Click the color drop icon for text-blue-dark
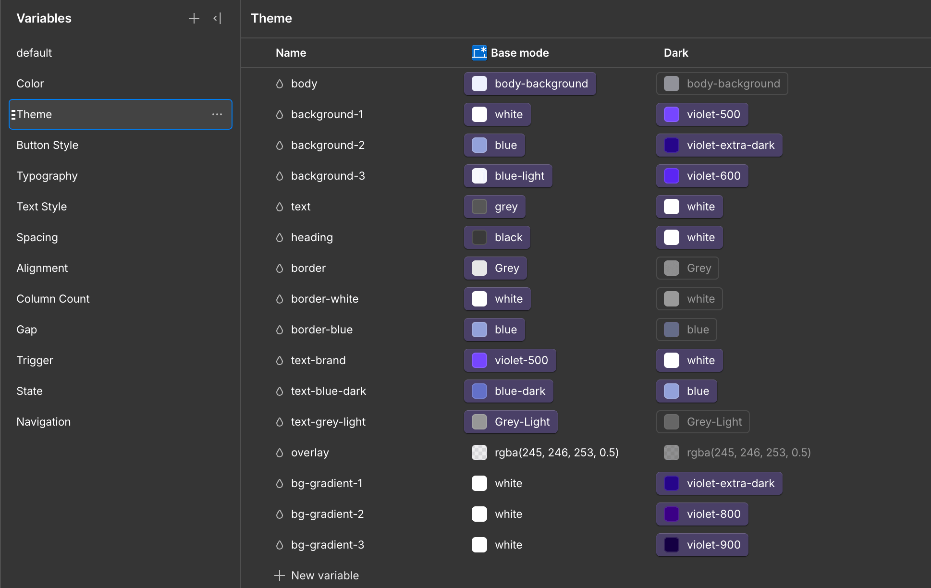This screenshot has width=931, height=588. click(x=280, y=391)
